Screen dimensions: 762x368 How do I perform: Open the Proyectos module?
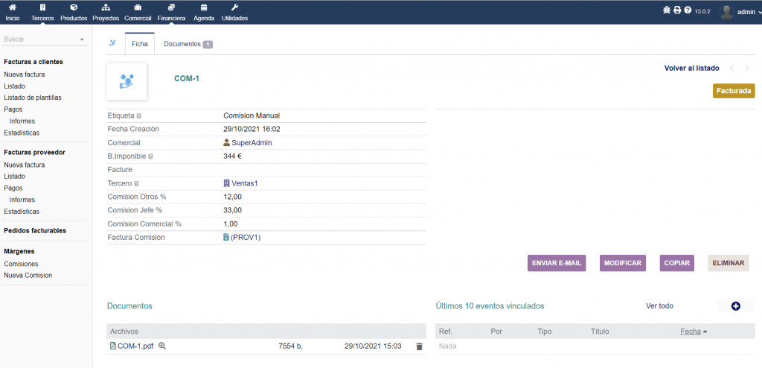click(x=106, y=13)
